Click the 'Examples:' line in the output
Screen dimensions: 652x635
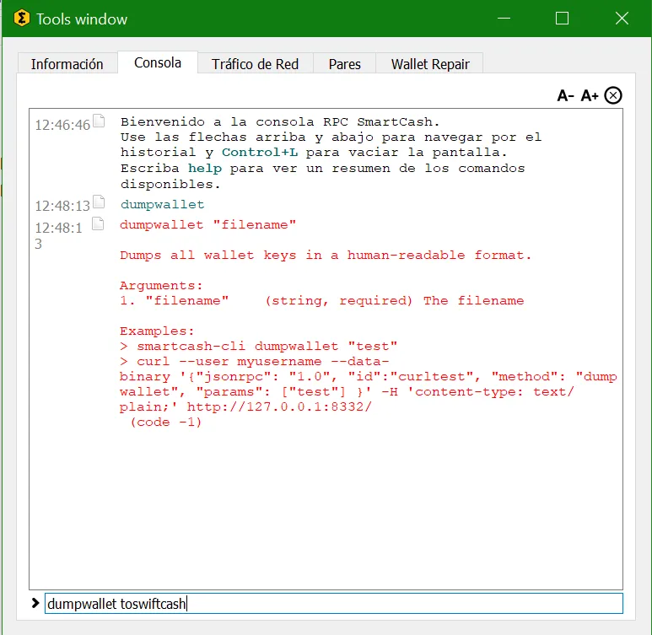coord(157,331)
